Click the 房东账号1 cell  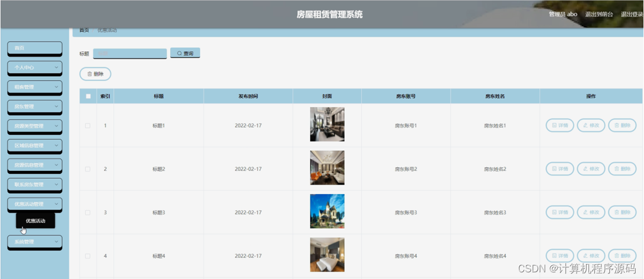tap(406, 125)
